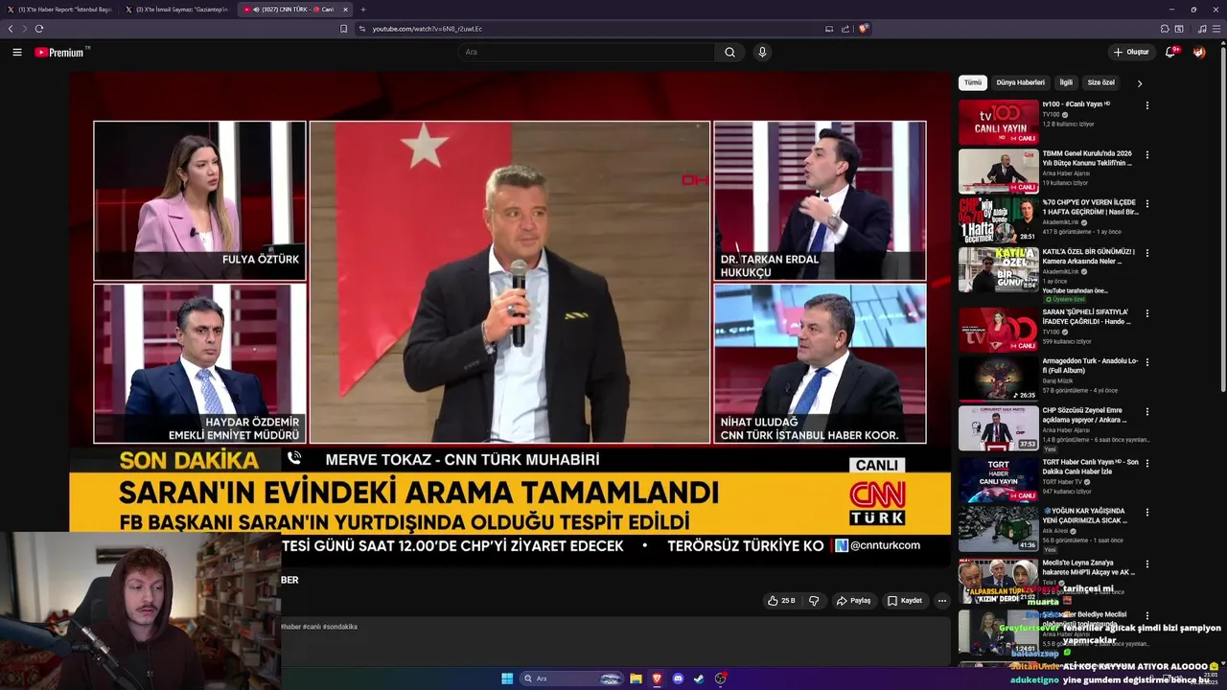Viewport: 1227px width, 690px height.
Task: Open Brave browser taskbar icon
Action: 657,678
